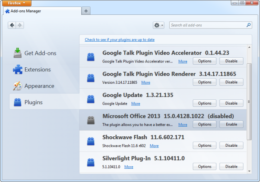Click the plugin list scrollbar thumb
This screenshot has width=260, height=182.
pyautogui.click(x=249, y=101)
